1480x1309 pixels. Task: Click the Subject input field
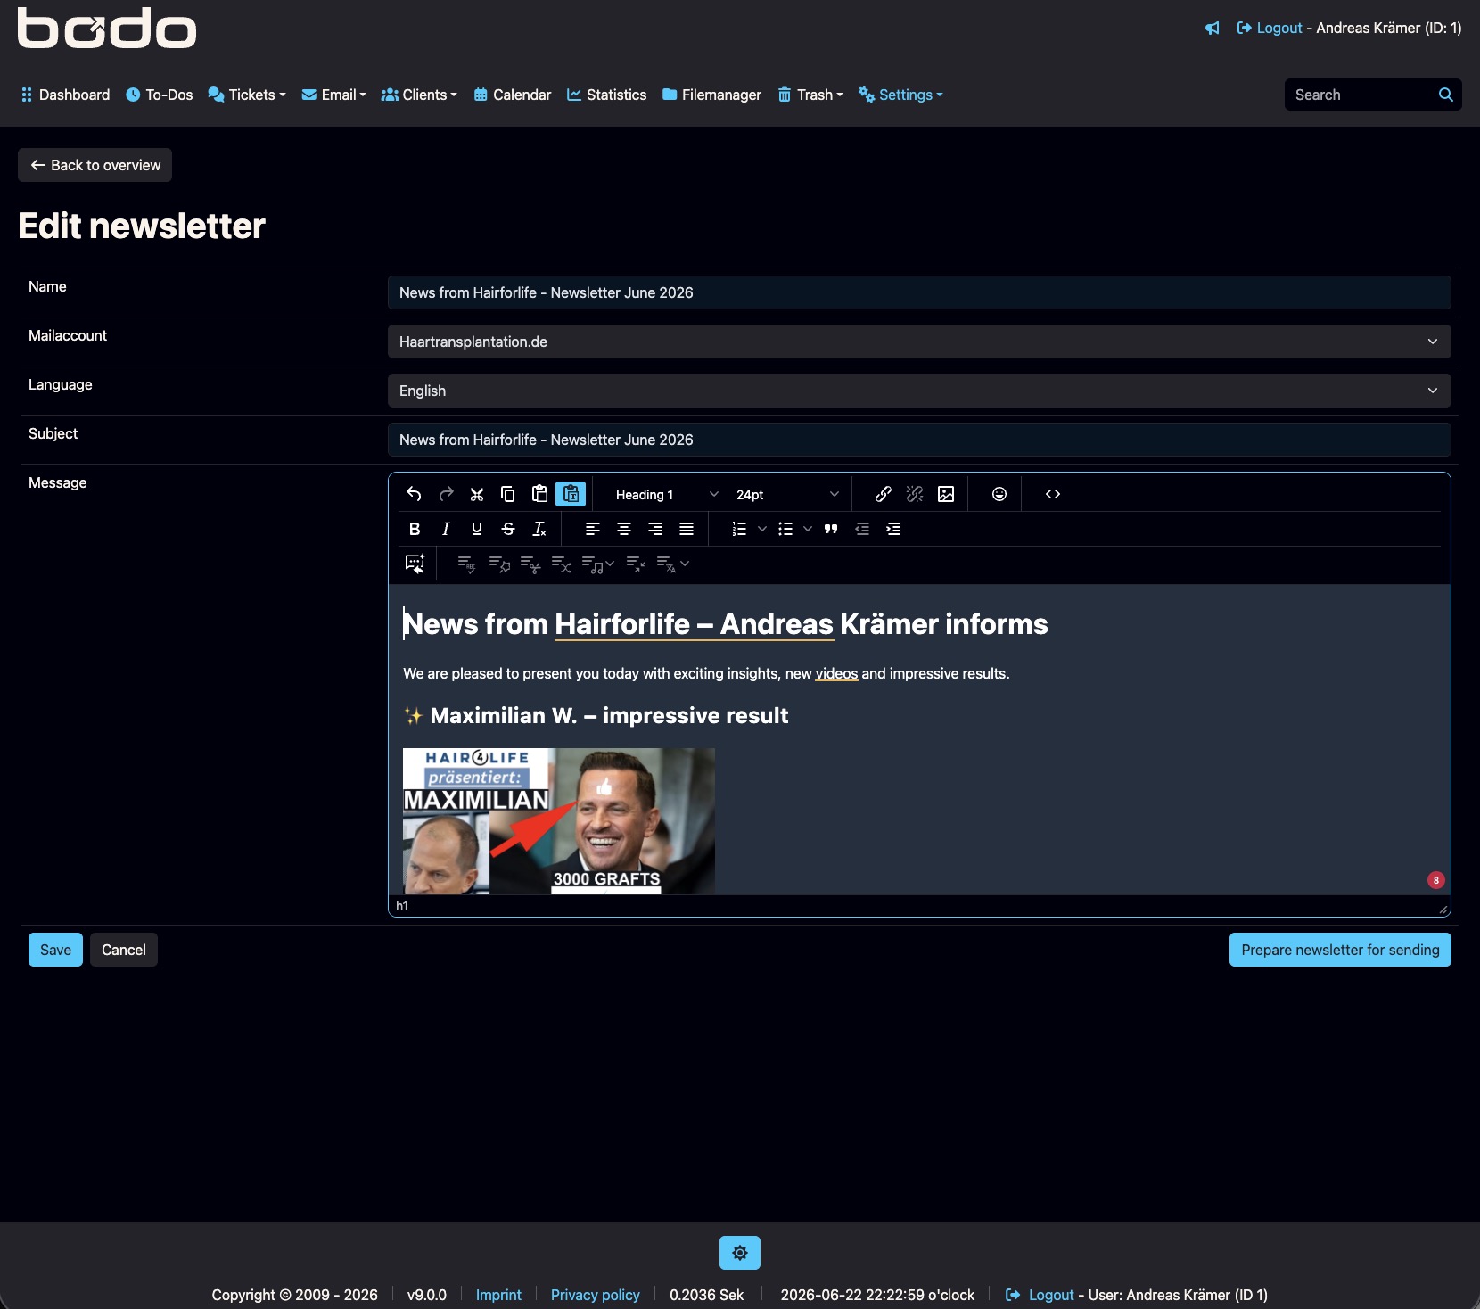(x=919, y=440)
